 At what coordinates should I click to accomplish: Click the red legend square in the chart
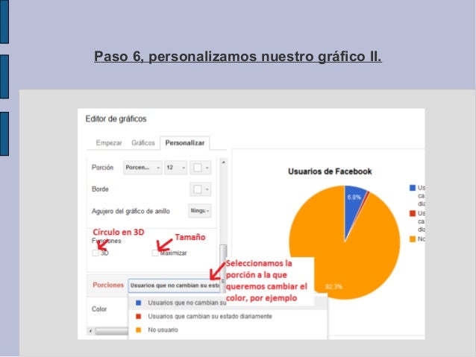pos(413,213)
